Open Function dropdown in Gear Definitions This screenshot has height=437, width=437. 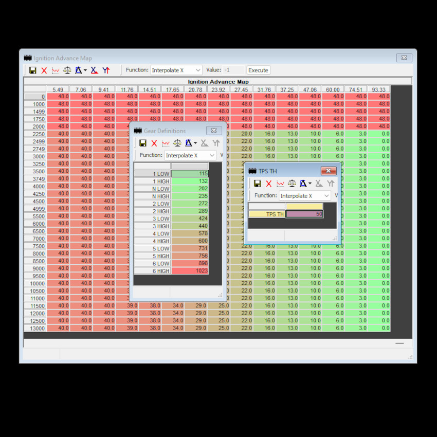190,155
